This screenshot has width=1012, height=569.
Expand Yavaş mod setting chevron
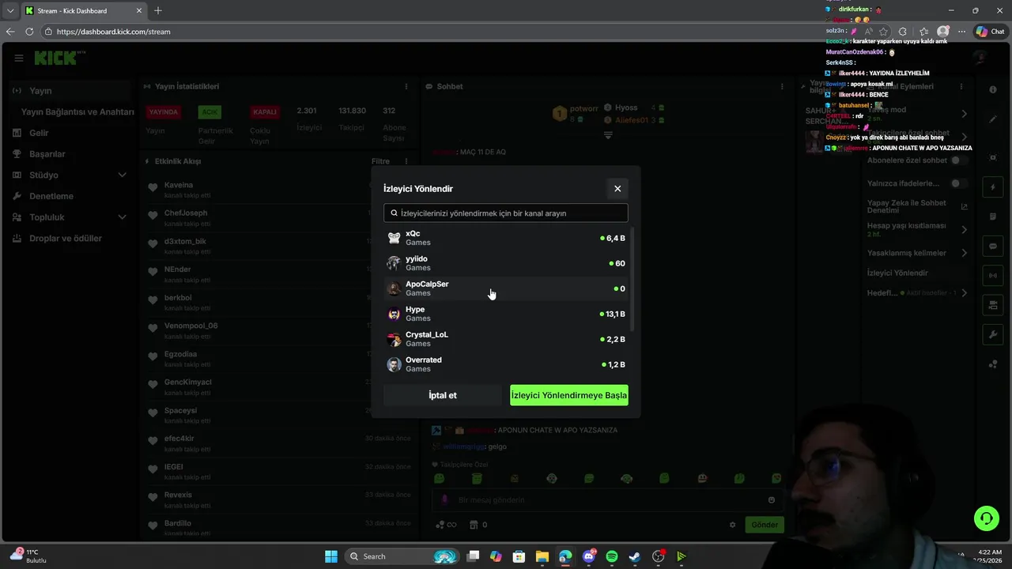pyautogui.click(x=964, y=114)
